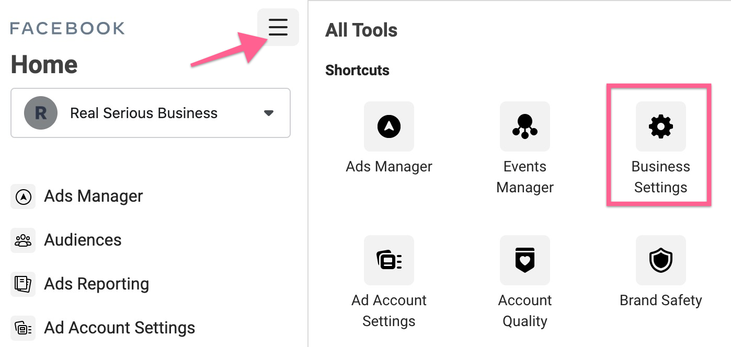This screenshot has width=731, height=347.
Task: Open the hamburger All Tools menu
Action: point(278,27)
